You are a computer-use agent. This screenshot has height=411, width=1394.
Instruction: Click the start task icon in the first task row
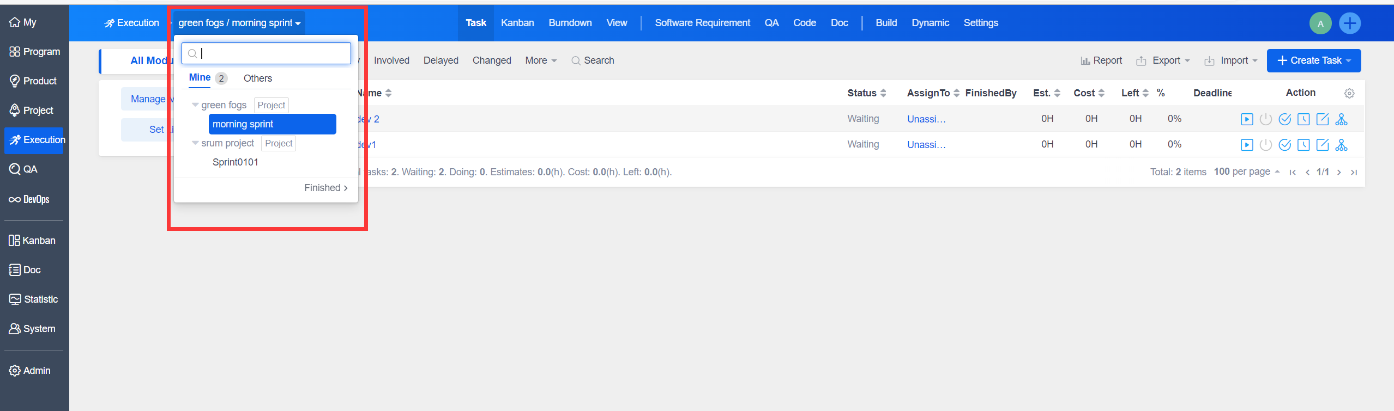1246,119
